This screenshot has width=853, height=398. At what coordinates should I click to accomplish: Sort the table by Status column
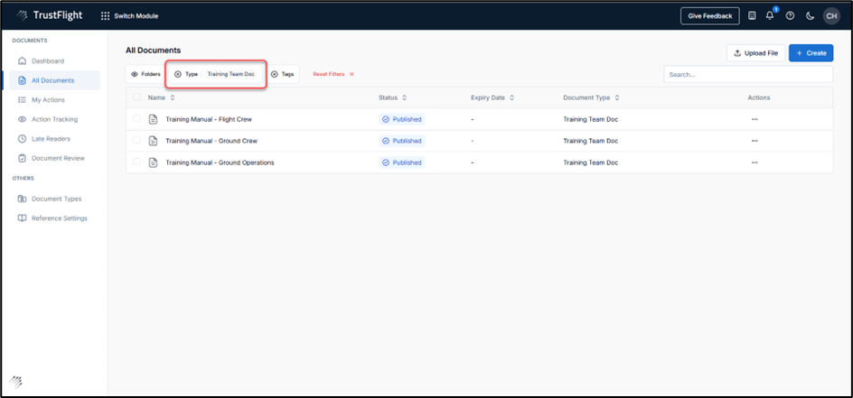tap(392, 97)
